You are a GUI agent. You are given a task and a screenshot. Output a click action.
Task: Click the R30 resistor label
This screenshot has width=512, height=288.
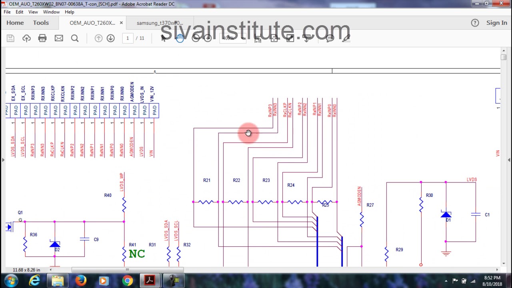coord(429,195)
